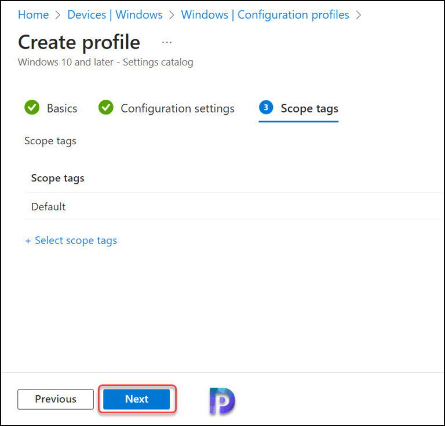Click the blue Next button
This screenshot has height=426, width=445.
coord(137,399)
